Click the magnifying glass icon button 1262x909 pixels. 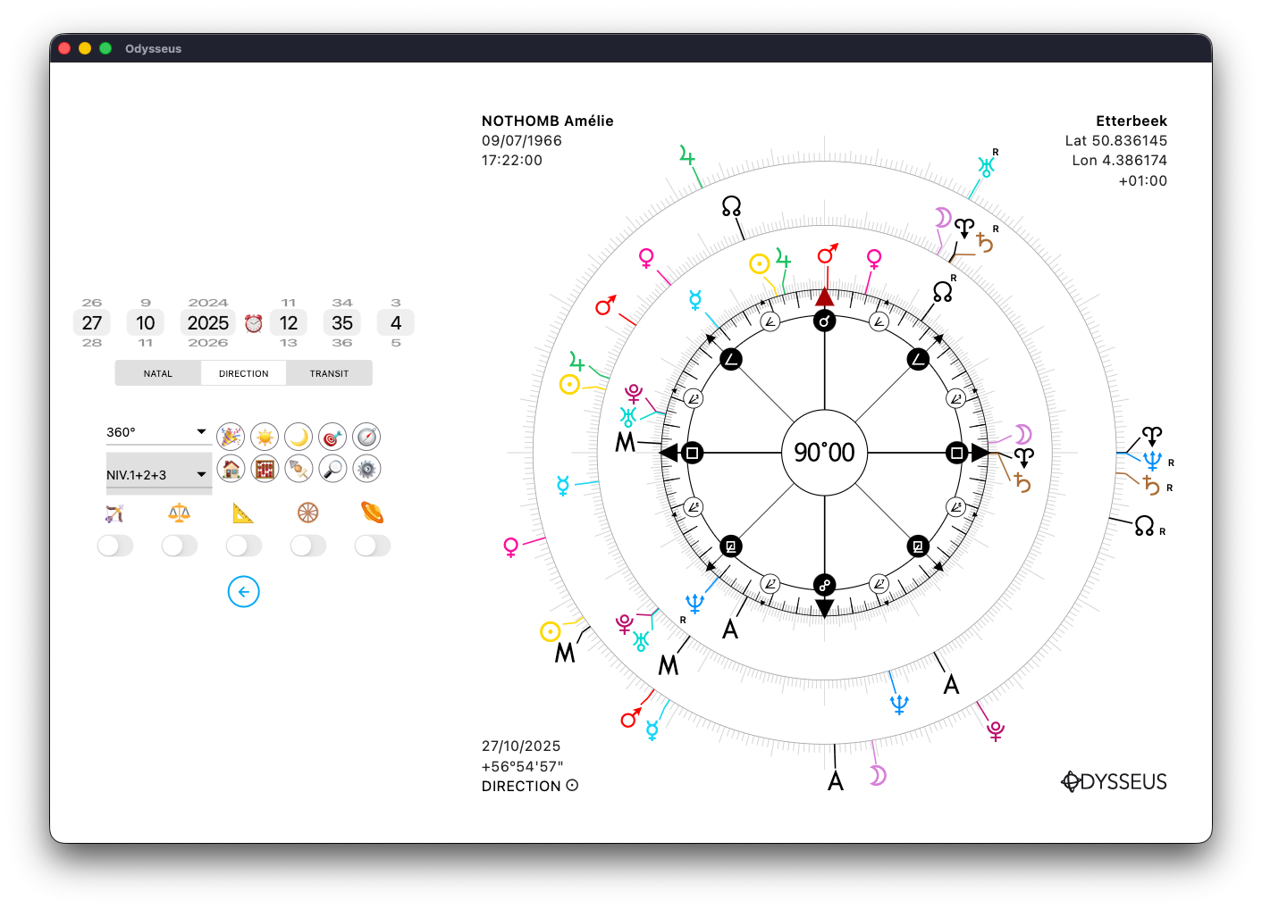[x=332, y=468]
